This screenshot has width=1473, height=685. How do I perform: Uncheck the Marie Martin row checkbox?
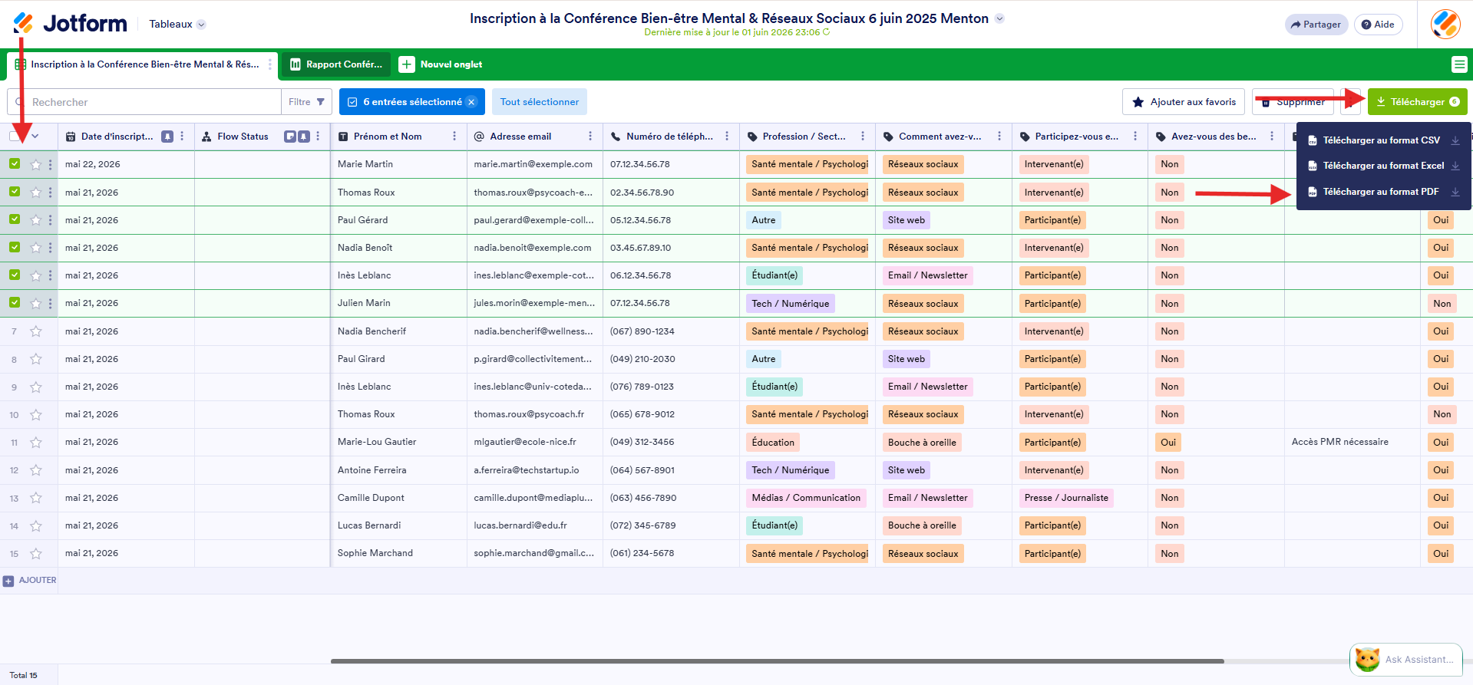coord(15,163)
